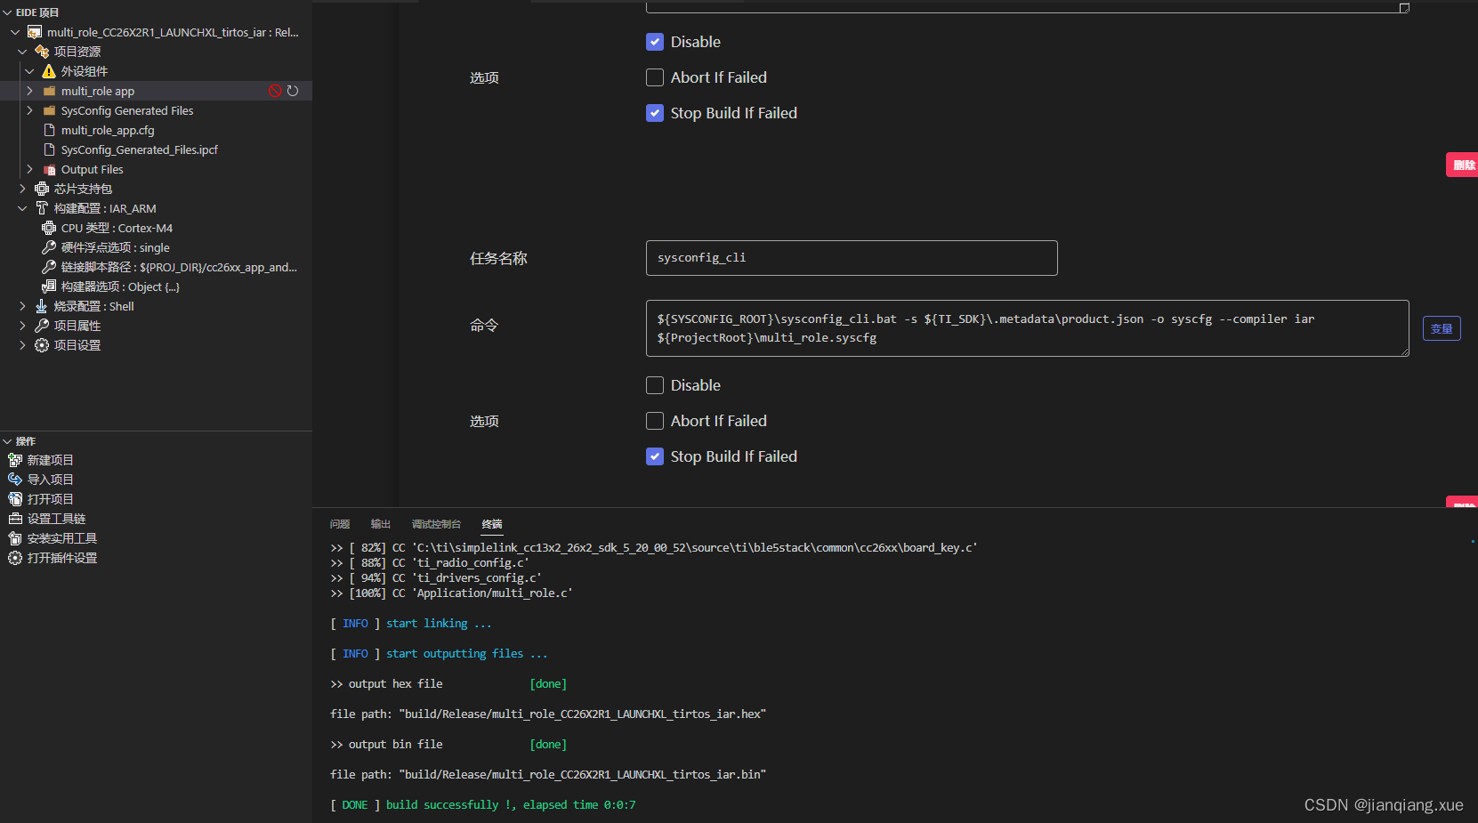Image resolution: width=1478 pixels, height=823 pixels.
Task: Switch to the 输出 panel tab
Action: [x=381, y=524]
